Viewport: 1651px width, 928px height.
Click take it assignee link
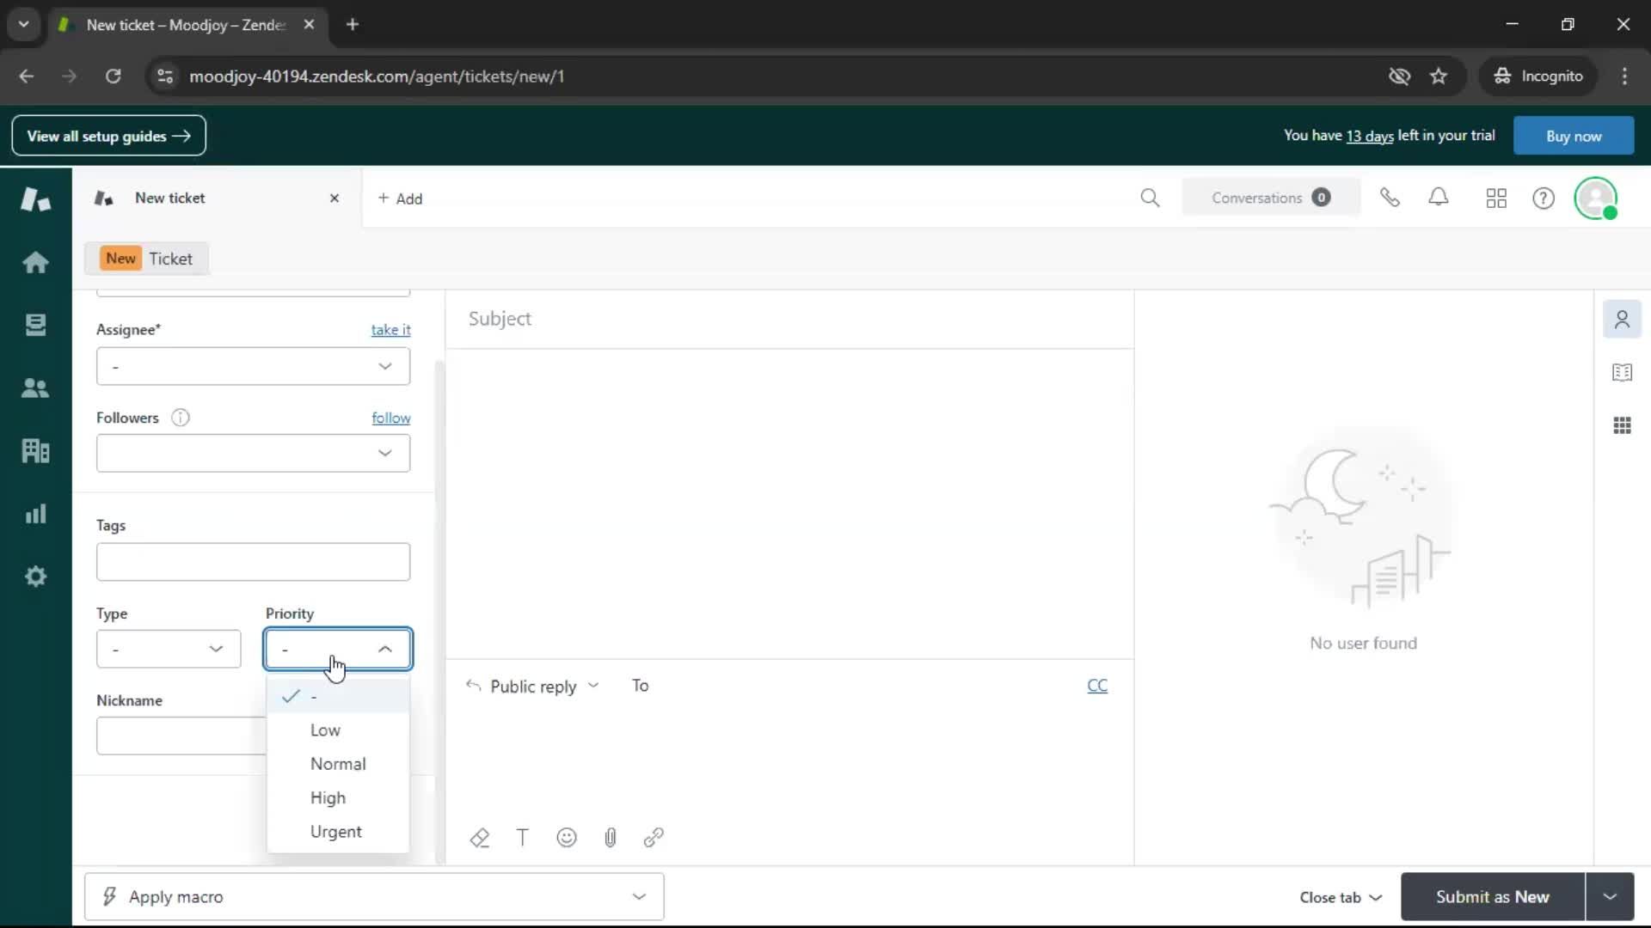point(390,330)
